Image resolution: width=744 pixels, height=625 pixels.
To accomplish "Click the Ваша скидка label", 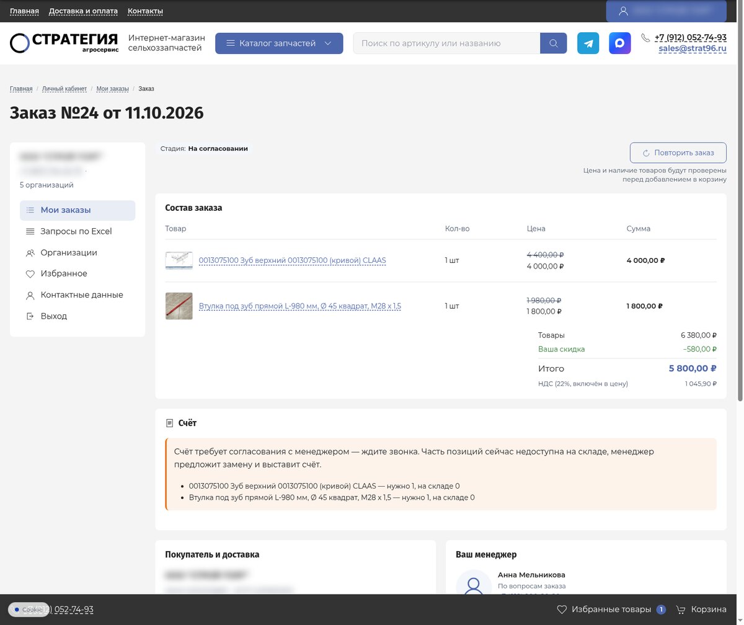I will [561, 349].
